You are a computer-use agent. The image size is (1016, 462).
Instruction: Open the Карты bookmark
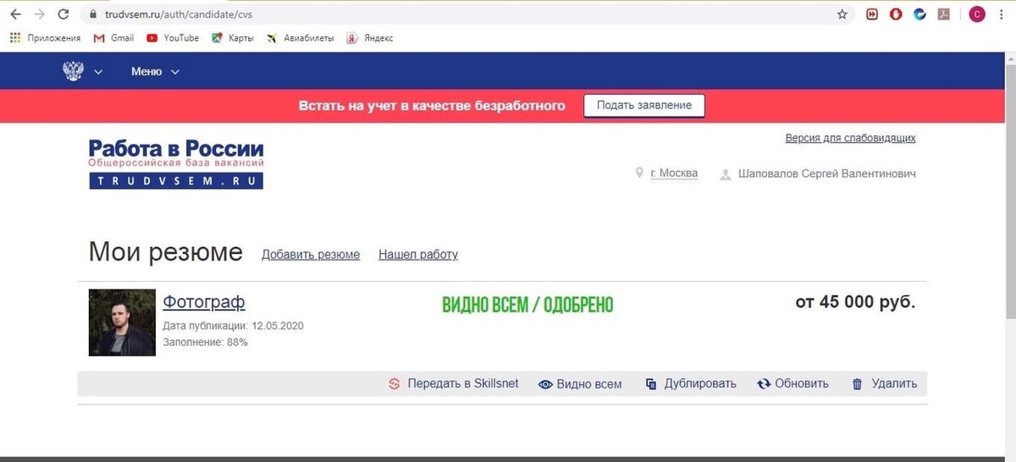233,38
